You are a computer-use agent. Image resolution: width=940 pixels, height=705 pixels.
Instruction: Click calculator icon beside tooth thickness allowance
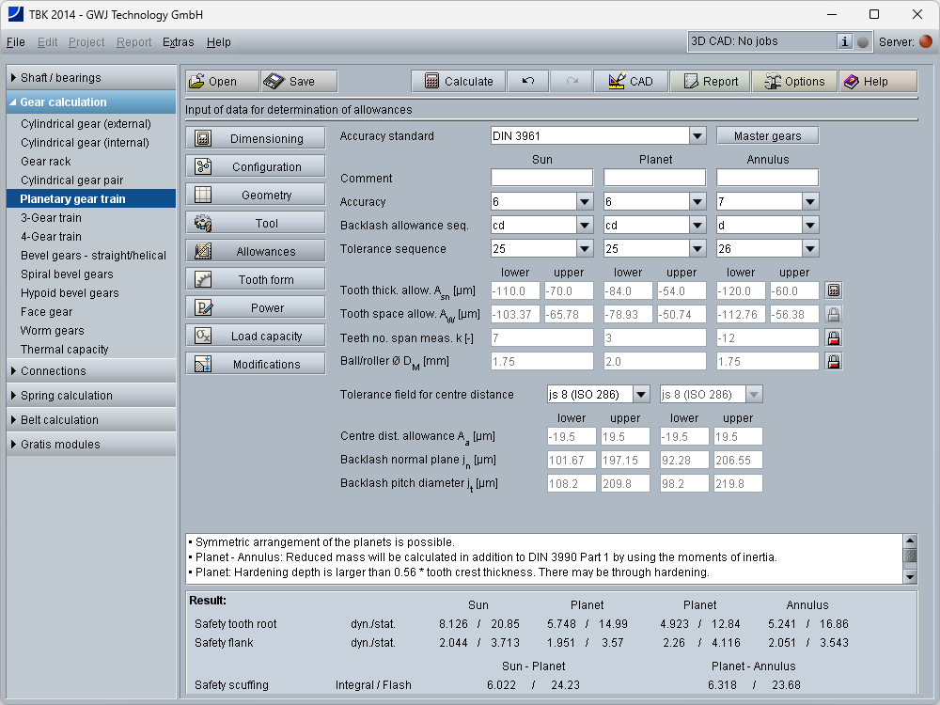[x=833, y=291]
